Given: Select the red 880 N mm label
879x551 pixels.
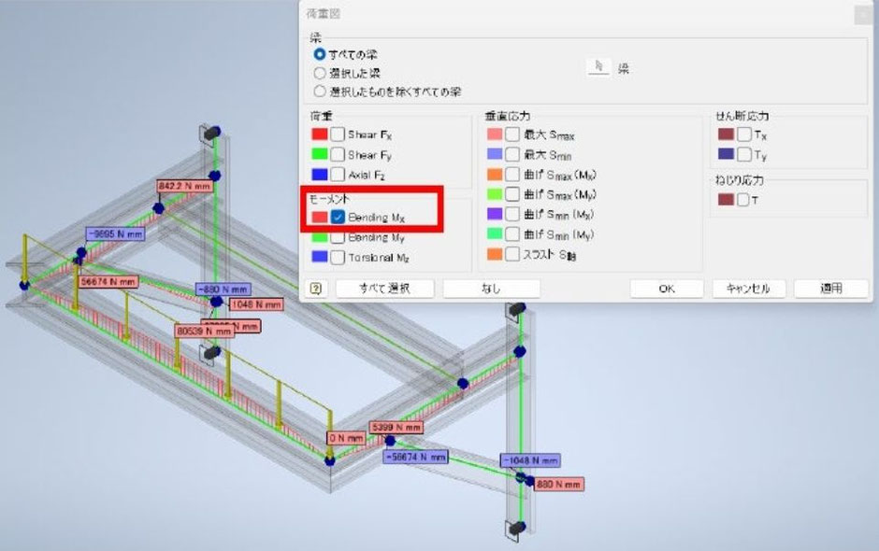Looking at the screenshot, I should click(557, 485).
